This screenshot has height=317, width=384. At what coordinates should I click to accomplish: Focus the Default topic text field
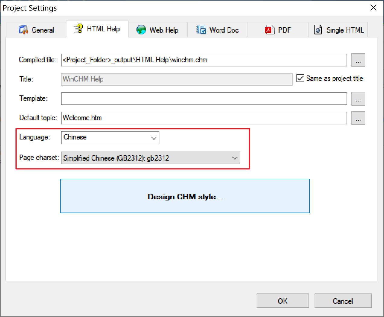(204, 118)
